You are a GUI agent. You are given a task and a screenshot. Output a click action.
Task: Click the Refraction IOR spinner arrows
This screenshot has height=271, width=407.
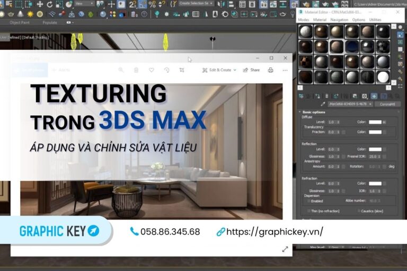(379, 191)
